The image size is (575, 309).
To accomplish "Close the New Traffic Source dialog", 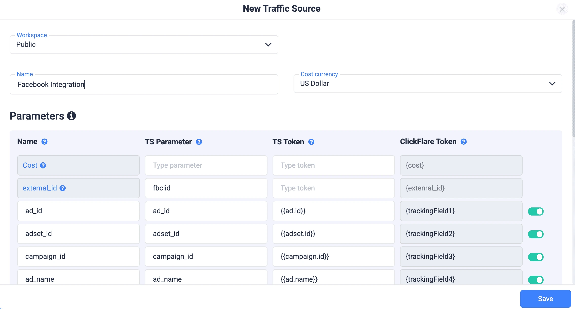I will 562,9.
